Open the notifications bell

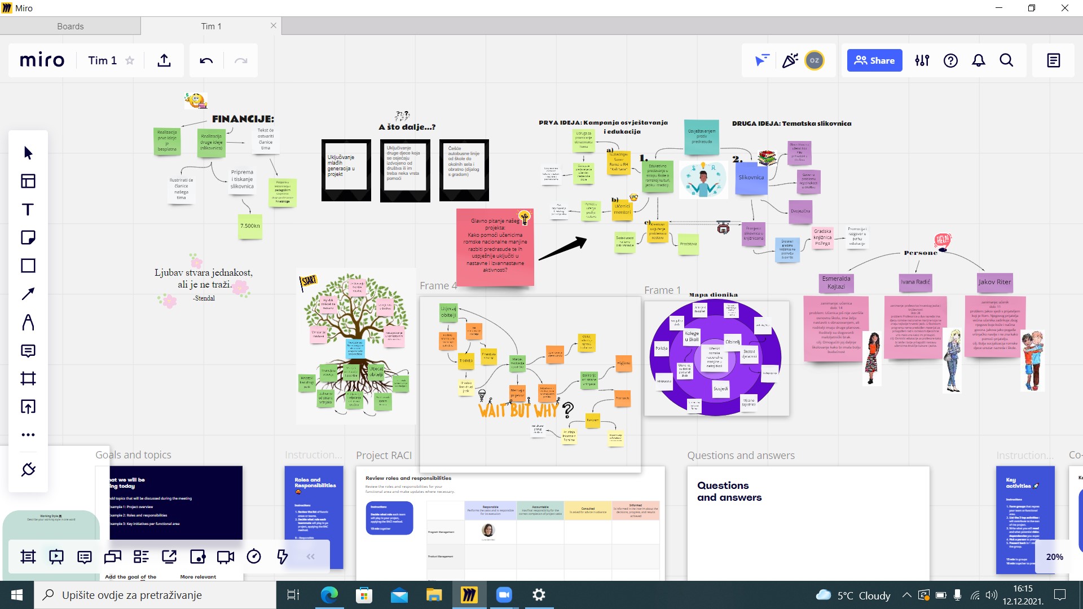pos(979,60)
